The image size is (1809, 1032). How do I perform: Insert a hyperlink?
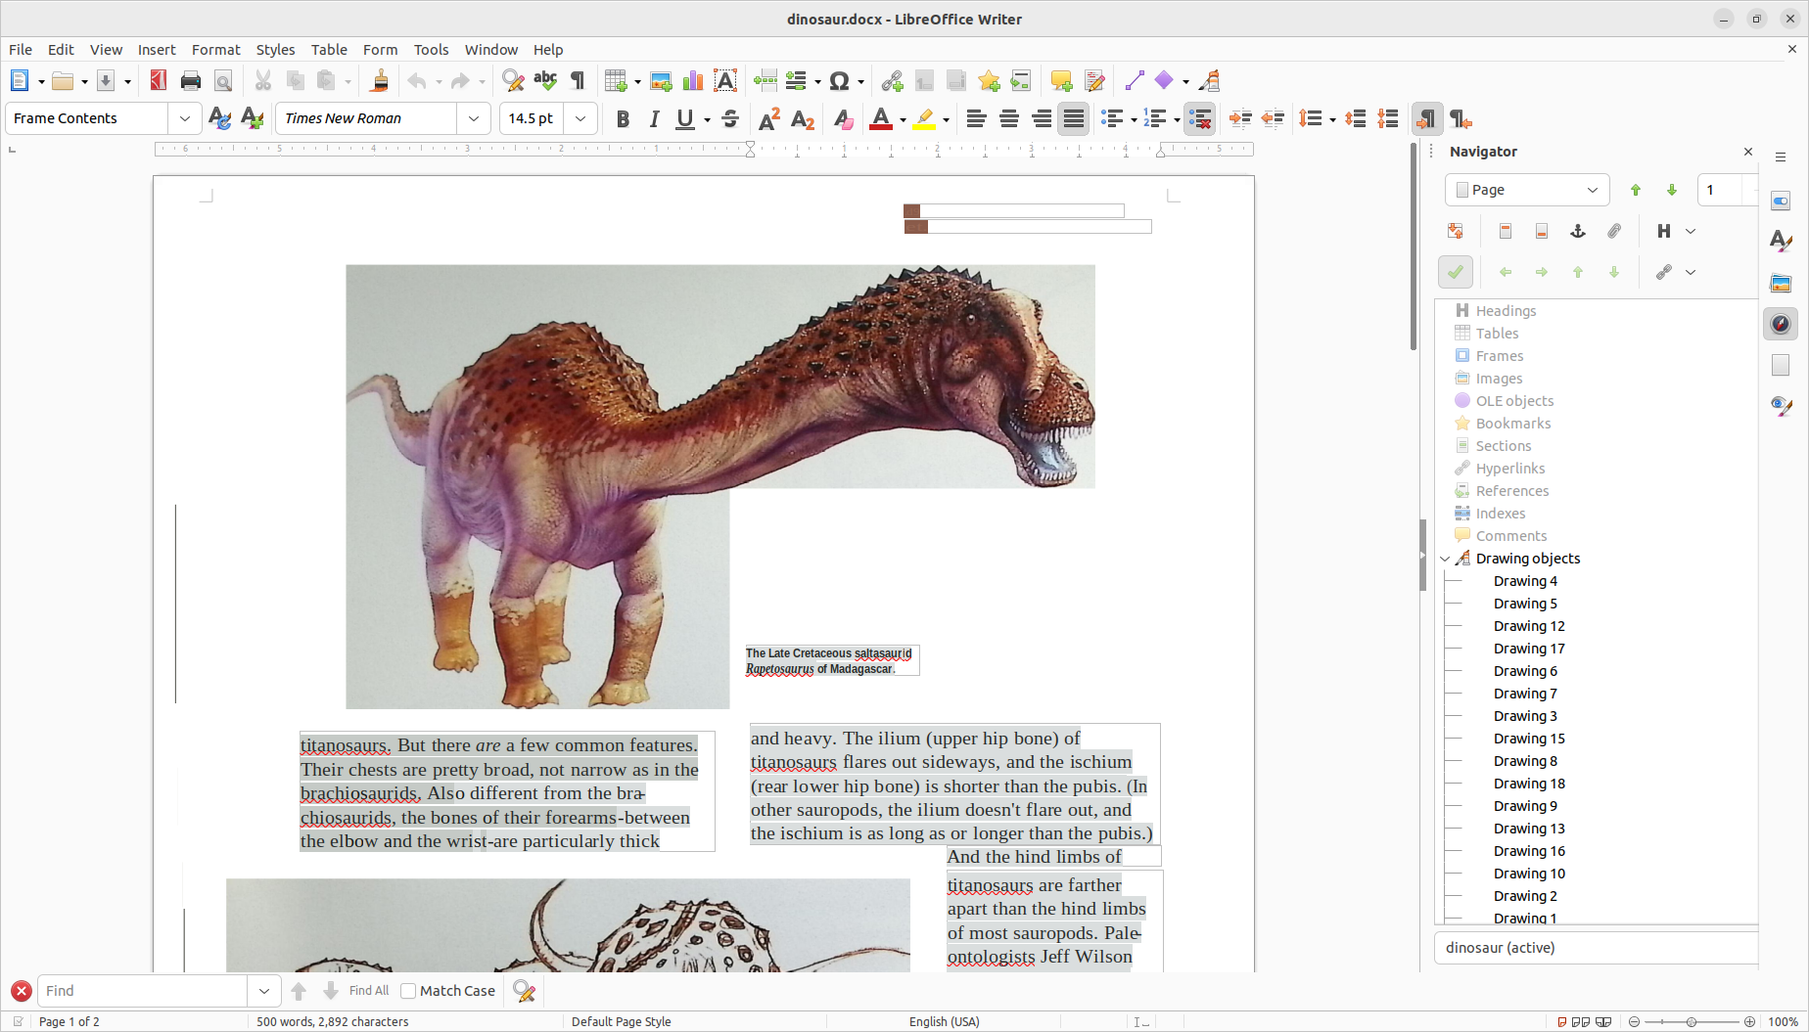pyautogui.click(x=892, y=81)
